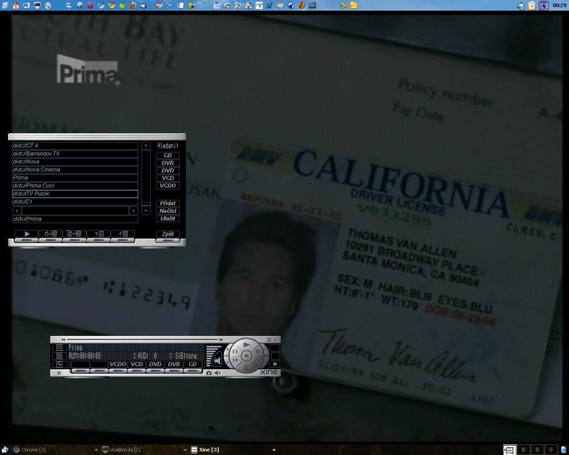The image size is (569, 455).
Task: Scan VCD in playlist editor
Action: pyautogui.click(x=168, y=178)
